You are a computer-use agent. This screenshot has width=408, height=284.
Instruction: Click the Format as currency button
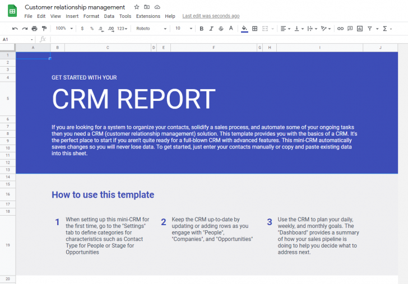pos(82,29)
